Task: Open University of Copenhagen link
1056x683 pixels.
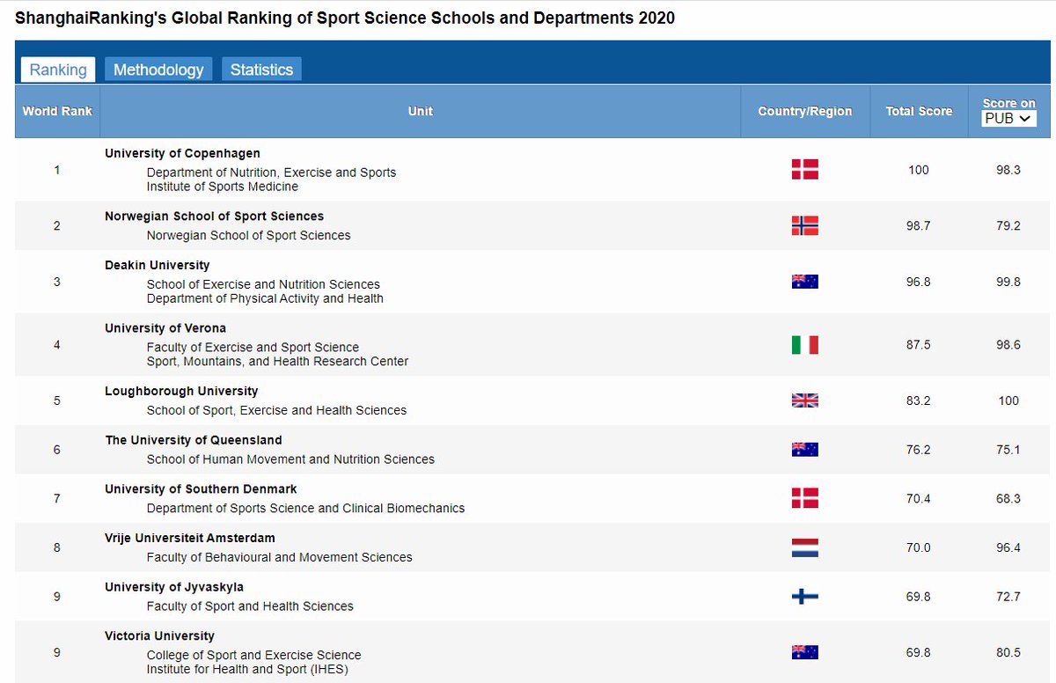Action: [x=182, y=153]
